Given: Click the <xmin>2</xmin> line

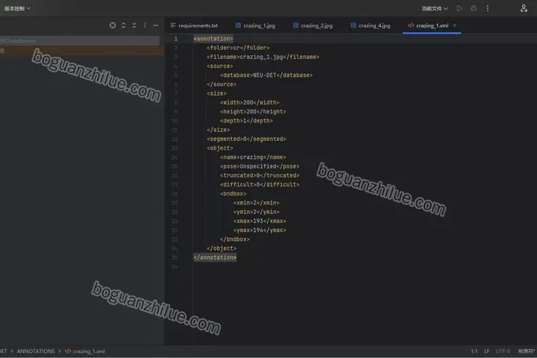Looking at the screenshot, I should [256, 203].
